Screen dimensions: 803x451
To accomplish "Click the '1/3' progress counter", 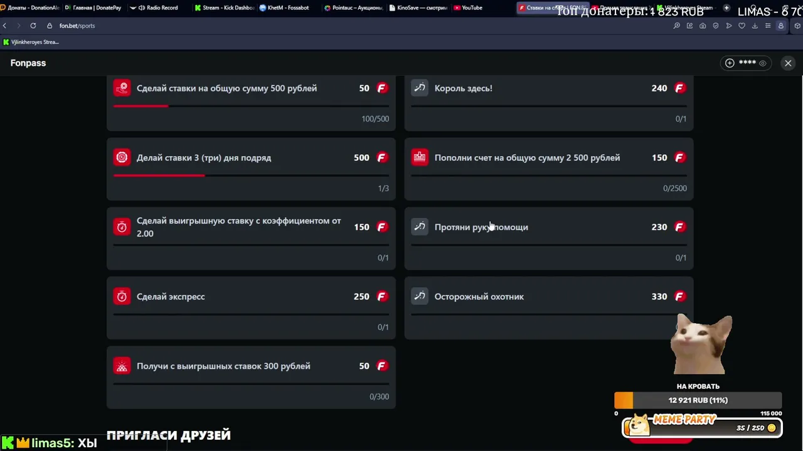I will click(383, 189).
